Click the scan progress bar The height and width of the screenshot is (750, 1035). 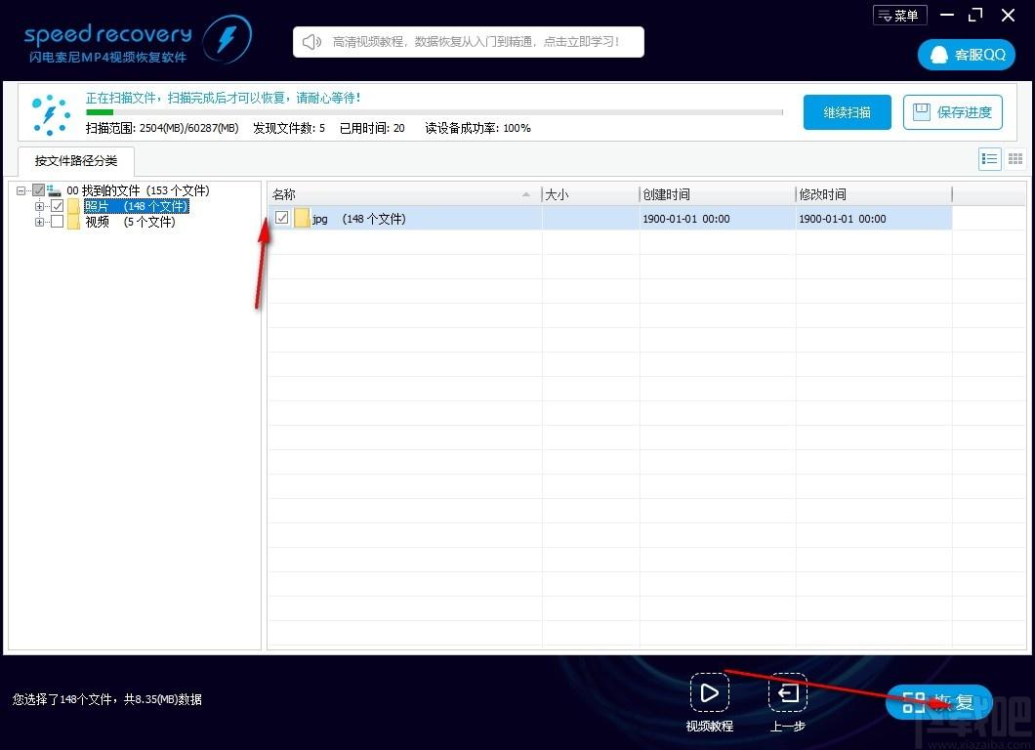(435, 112)
